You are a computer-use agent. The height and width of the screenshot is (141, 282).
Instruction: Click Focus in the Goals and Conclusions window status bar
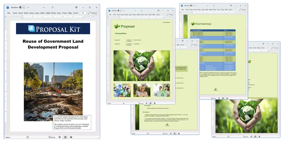[x=165, y=134]
